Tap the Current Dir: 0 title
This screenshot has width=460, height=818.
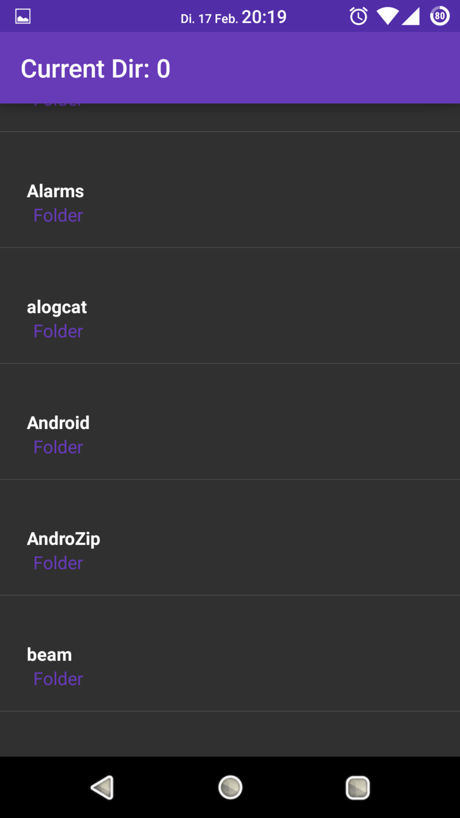tap(96, 69)
